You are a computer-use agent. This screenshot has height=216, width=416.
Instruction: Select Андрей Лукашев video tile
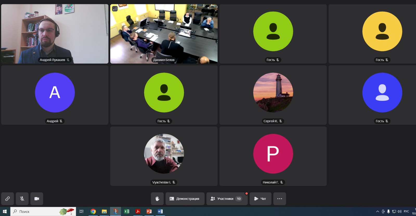[x=55, y=34]
